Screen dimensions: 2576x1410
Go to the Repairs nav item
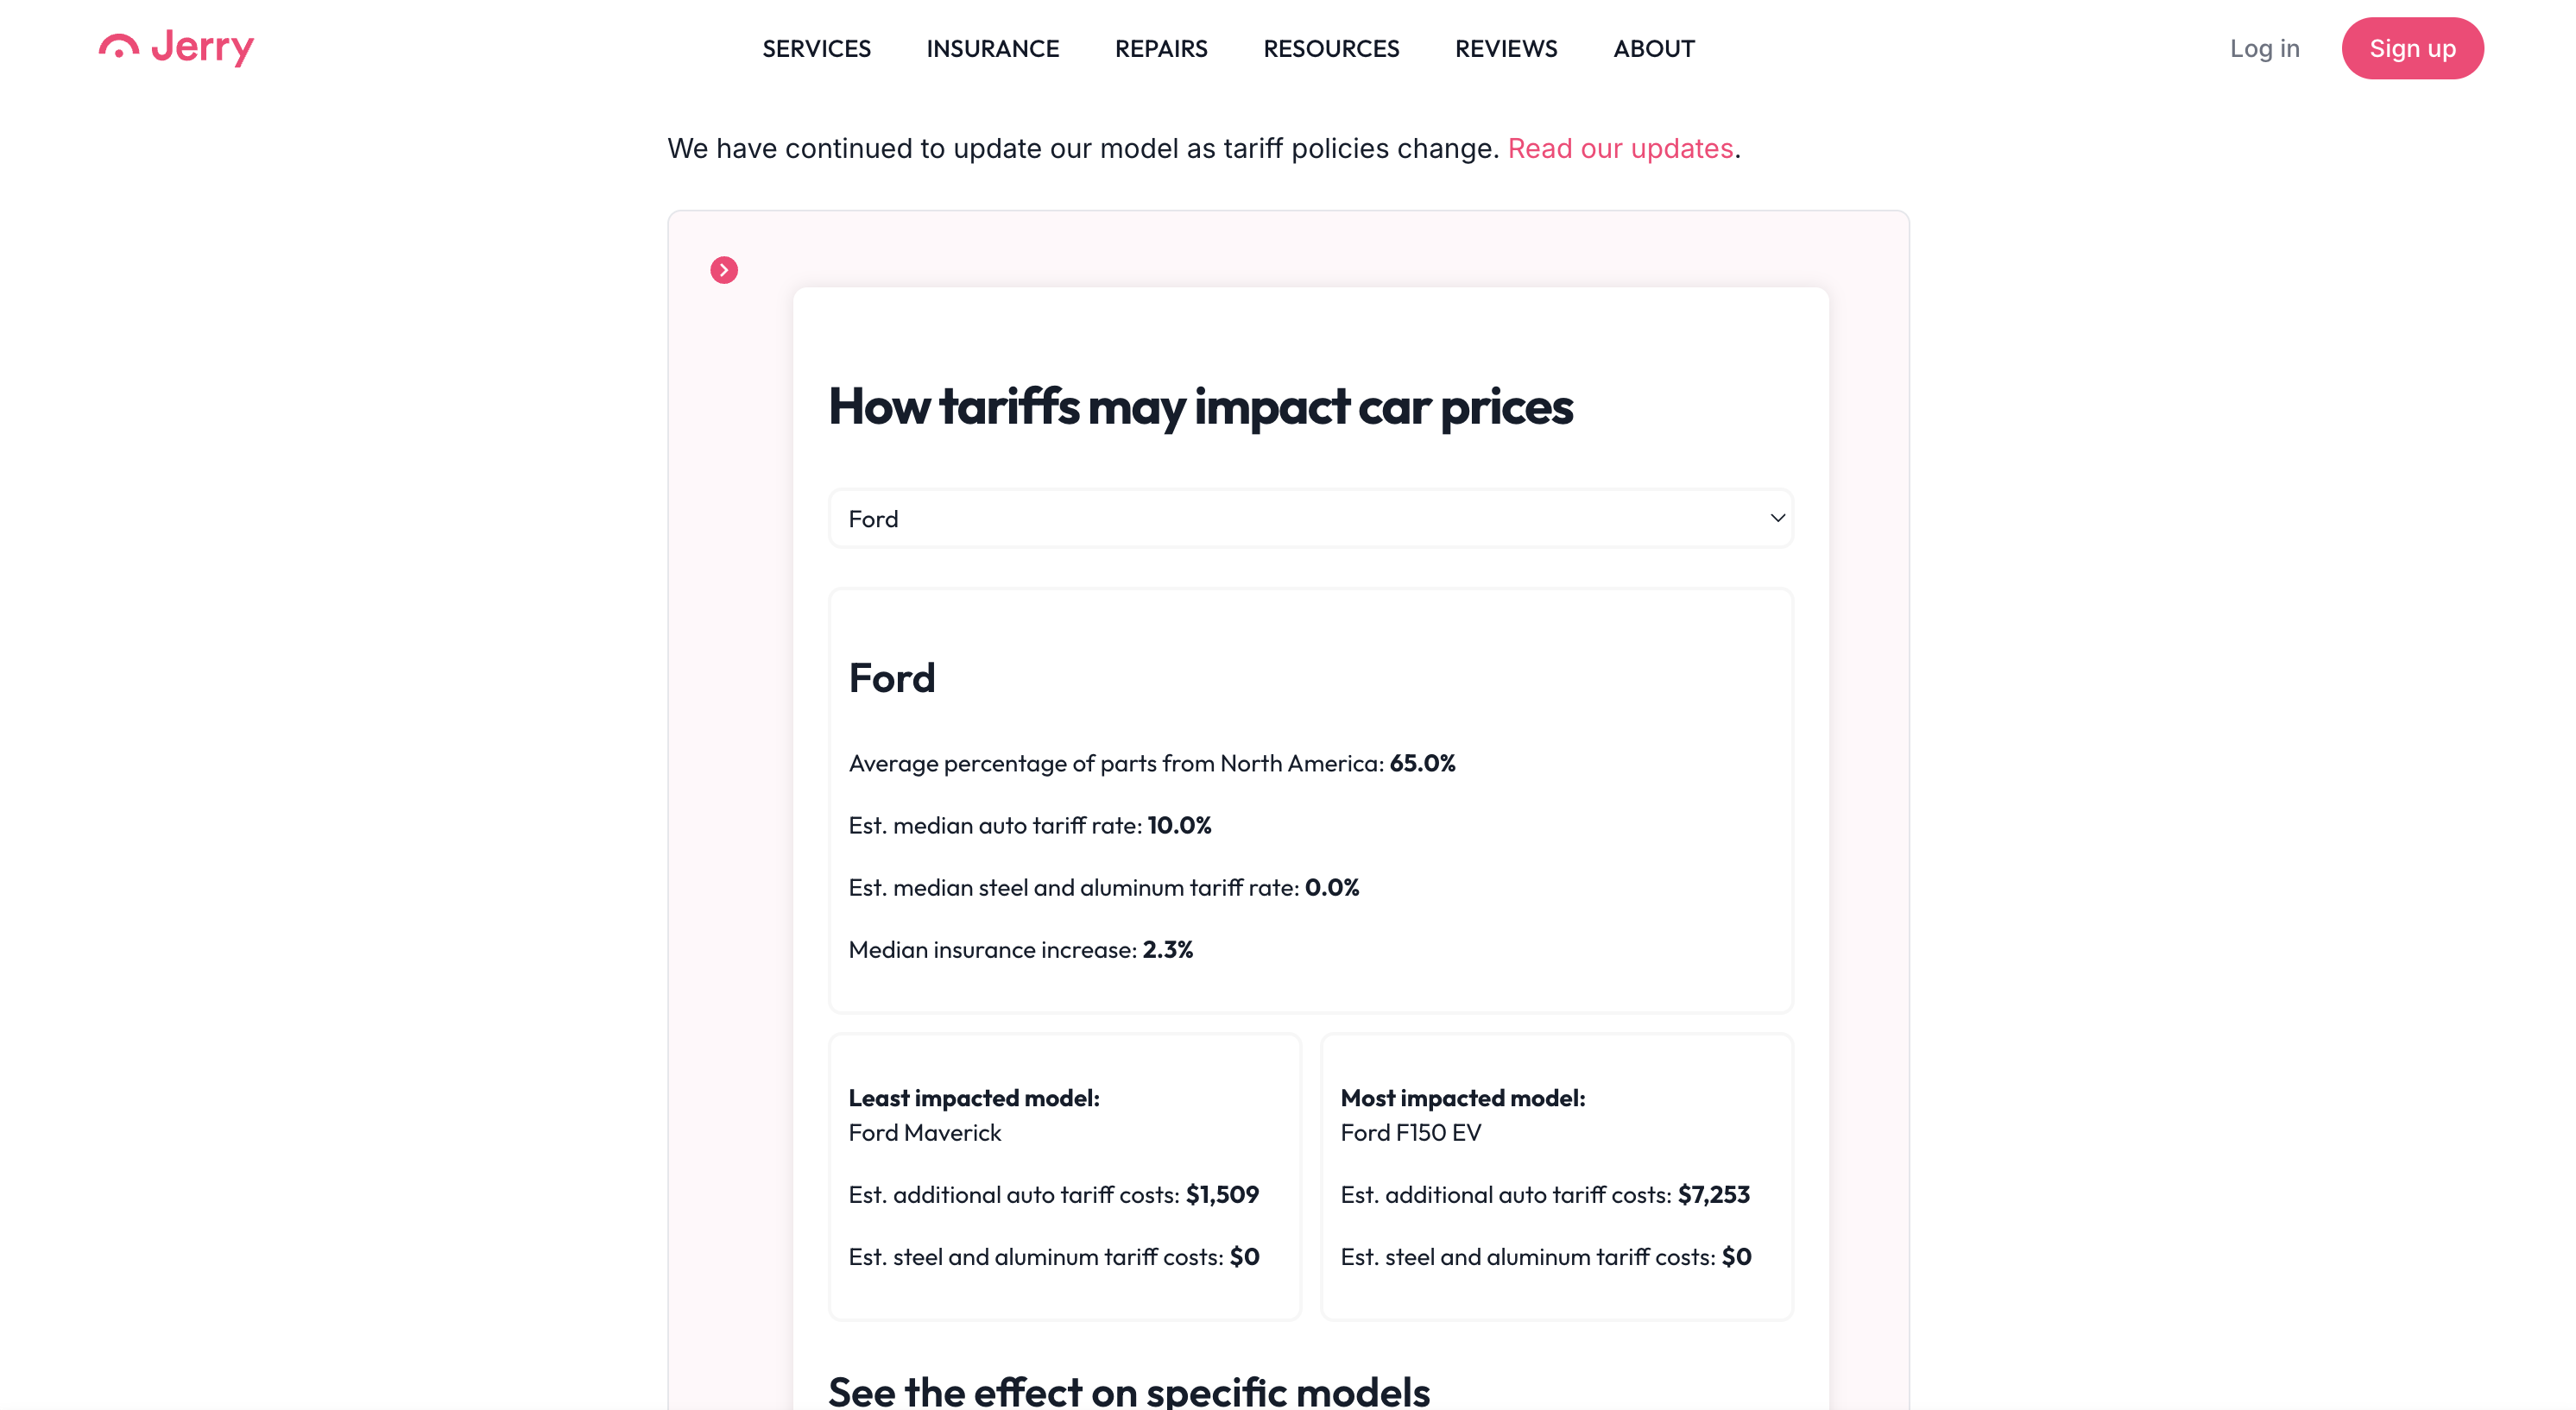1161,48
